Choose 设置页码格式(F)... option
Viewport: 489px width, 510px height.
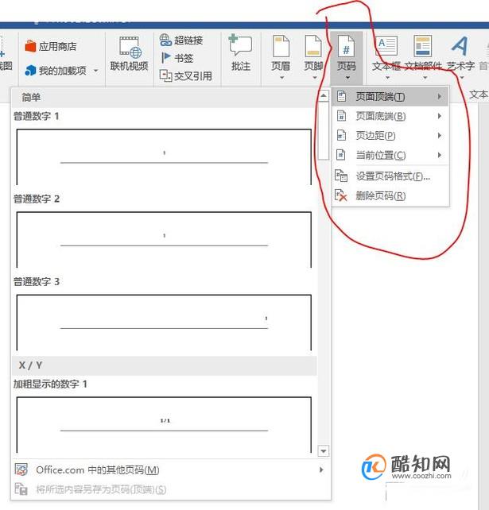(390, 176)
